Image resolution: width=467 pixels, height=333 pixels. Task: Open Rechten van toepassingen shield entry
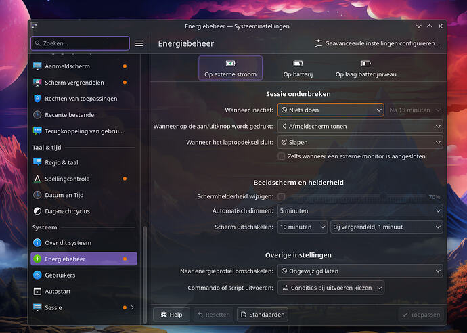coord(81,99)
